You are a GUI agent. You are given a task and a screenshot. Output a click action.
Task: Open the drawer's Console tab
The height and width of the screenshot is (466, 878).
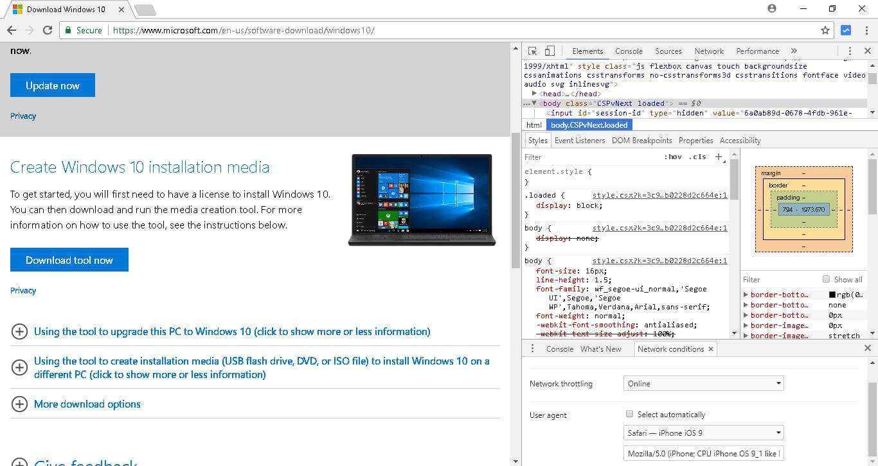tap(560, 349)
